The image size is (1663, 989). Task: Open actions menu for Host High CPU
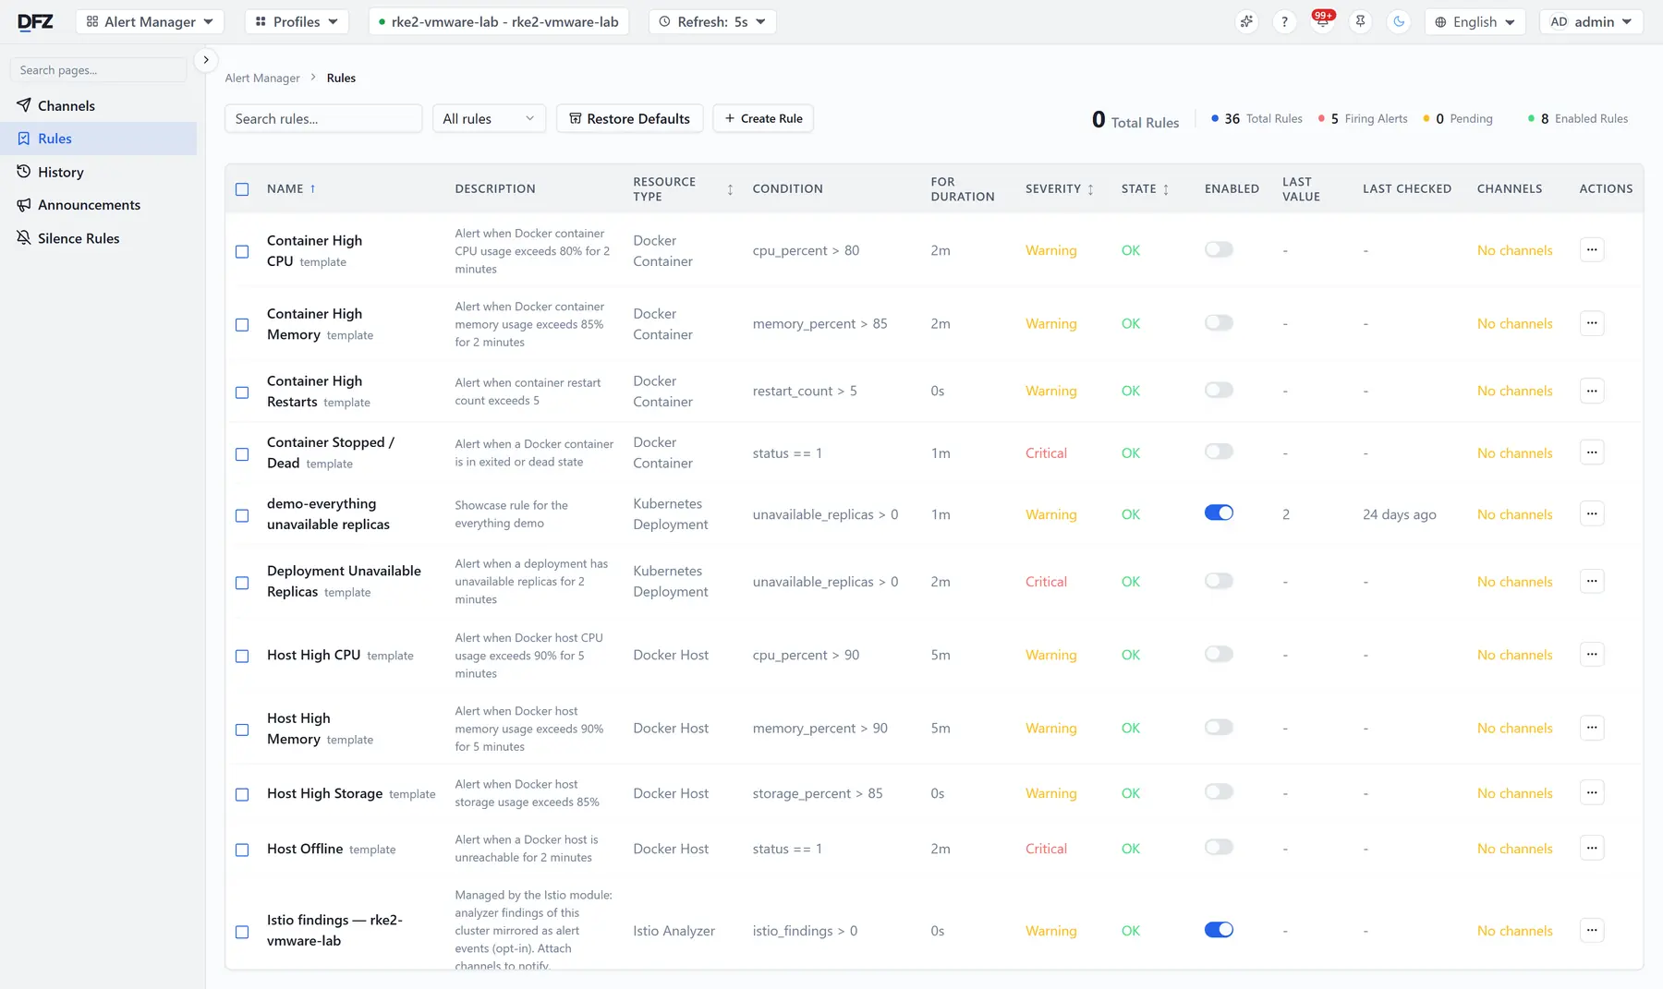1591,654
